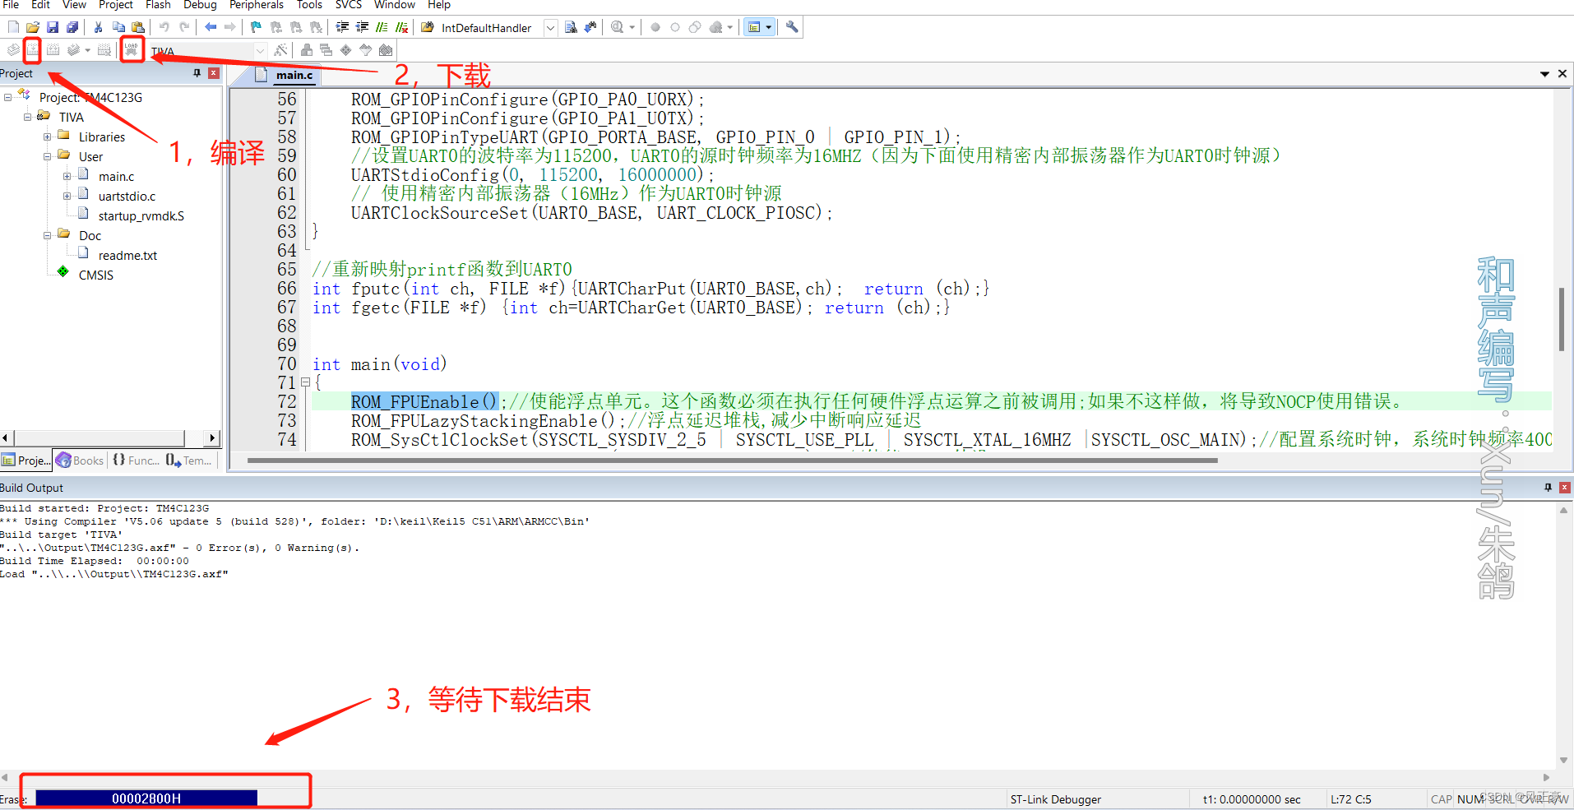Image resolution: width=1574 pixels, height=810 pixels.
Task: Open the editor tab list dropdown
Action: (1544, 74)
